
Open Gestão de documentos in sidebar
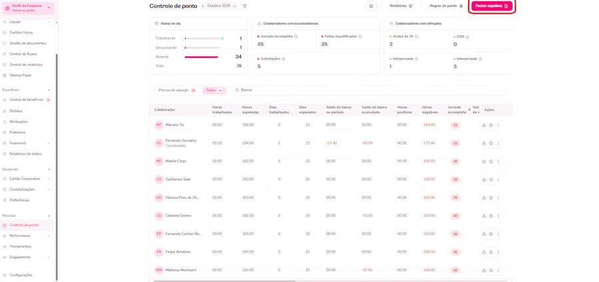(27, 43)
